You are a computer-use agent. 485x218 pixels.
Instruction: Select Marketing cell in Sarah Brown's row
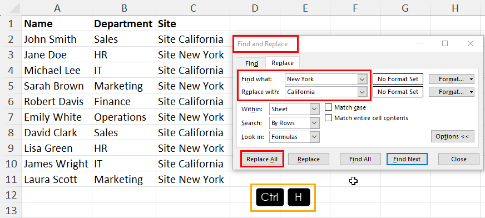coord(124,86)
